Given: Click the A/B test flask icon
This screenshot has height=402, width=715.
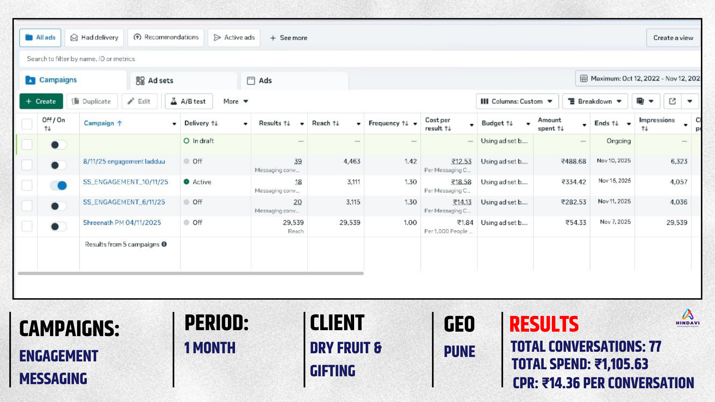Looking at the screenshot, I should coord(174,101).
